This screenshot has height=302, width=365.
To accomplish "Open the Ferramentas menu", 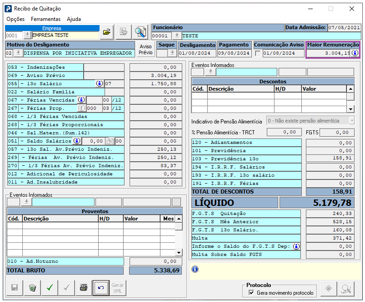I will pos(46,19).
